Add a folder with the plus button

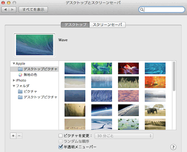(13, 136)
